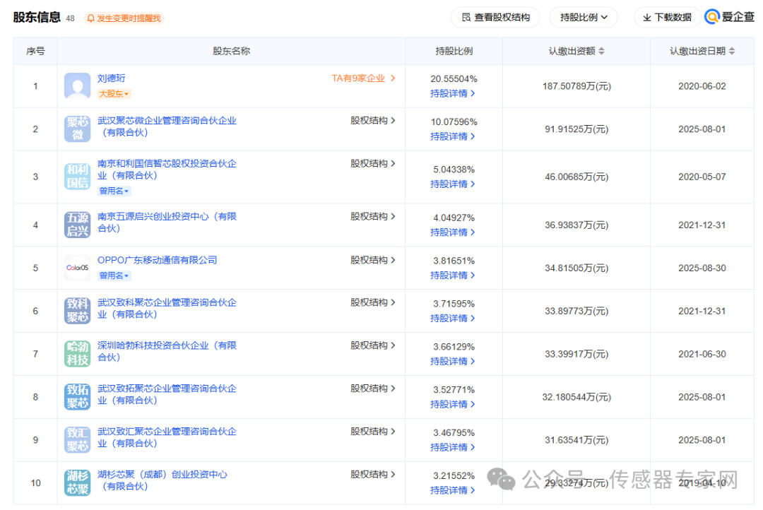Download data with 下载数据 button
The height and width of the screenshot is (510, 763).
tap(666, 17)
